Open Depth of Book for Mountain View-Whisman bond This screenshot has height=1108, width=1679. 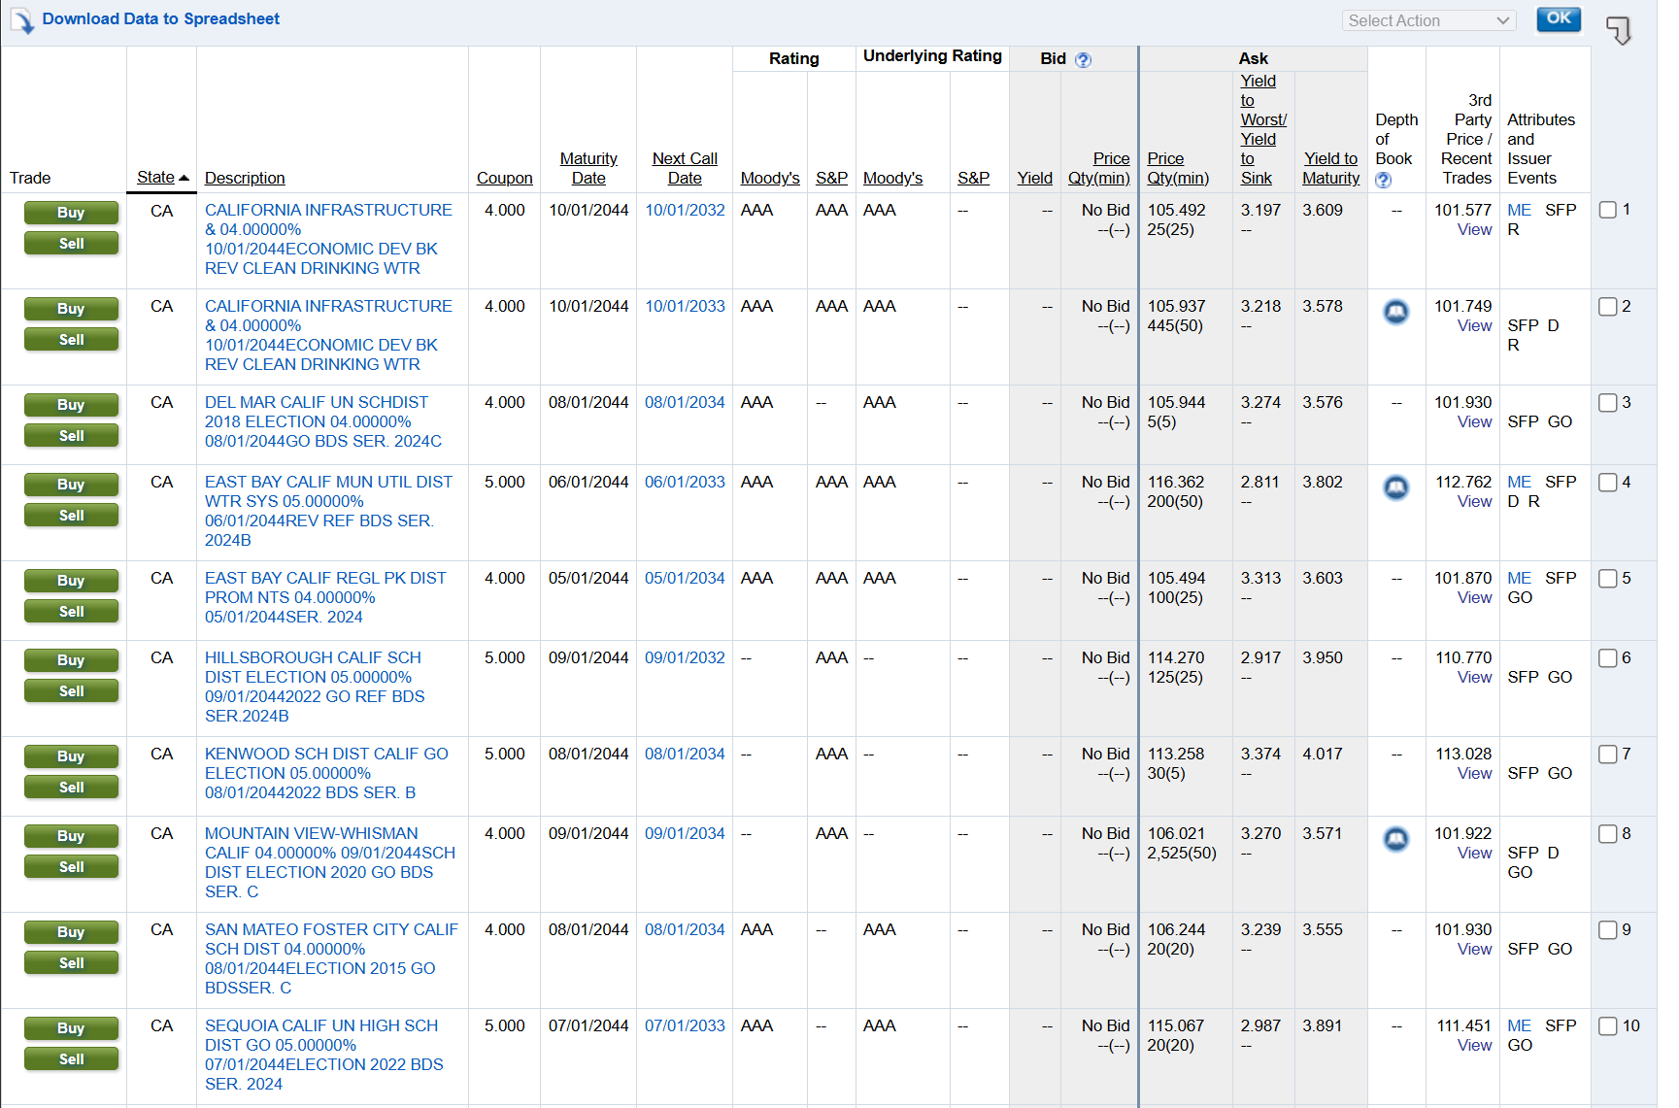tap(1395, 839)
